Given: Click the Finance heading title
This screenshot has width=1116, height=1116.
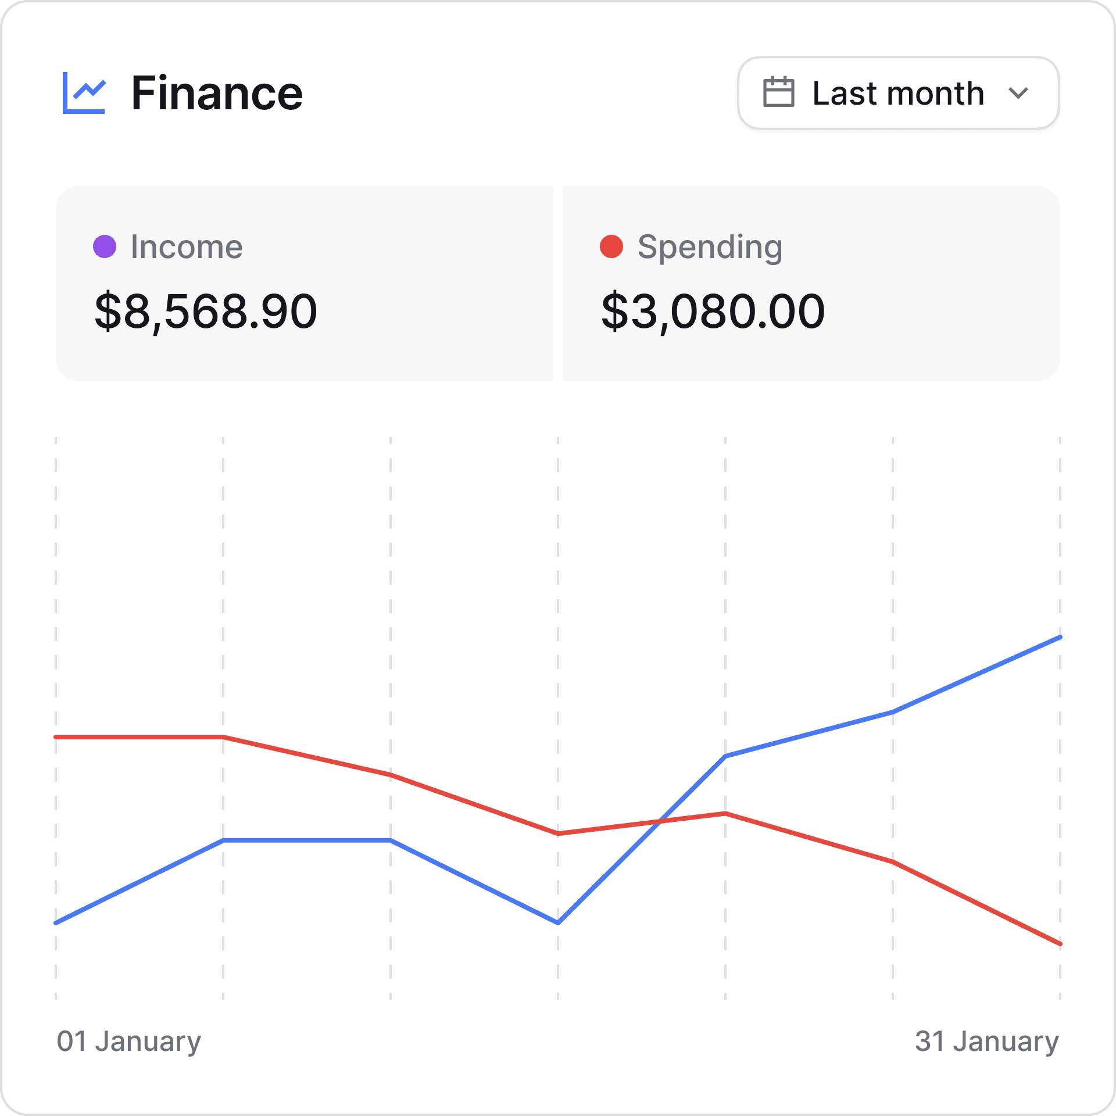Looking at the screenshot, I should click(217, 93).
